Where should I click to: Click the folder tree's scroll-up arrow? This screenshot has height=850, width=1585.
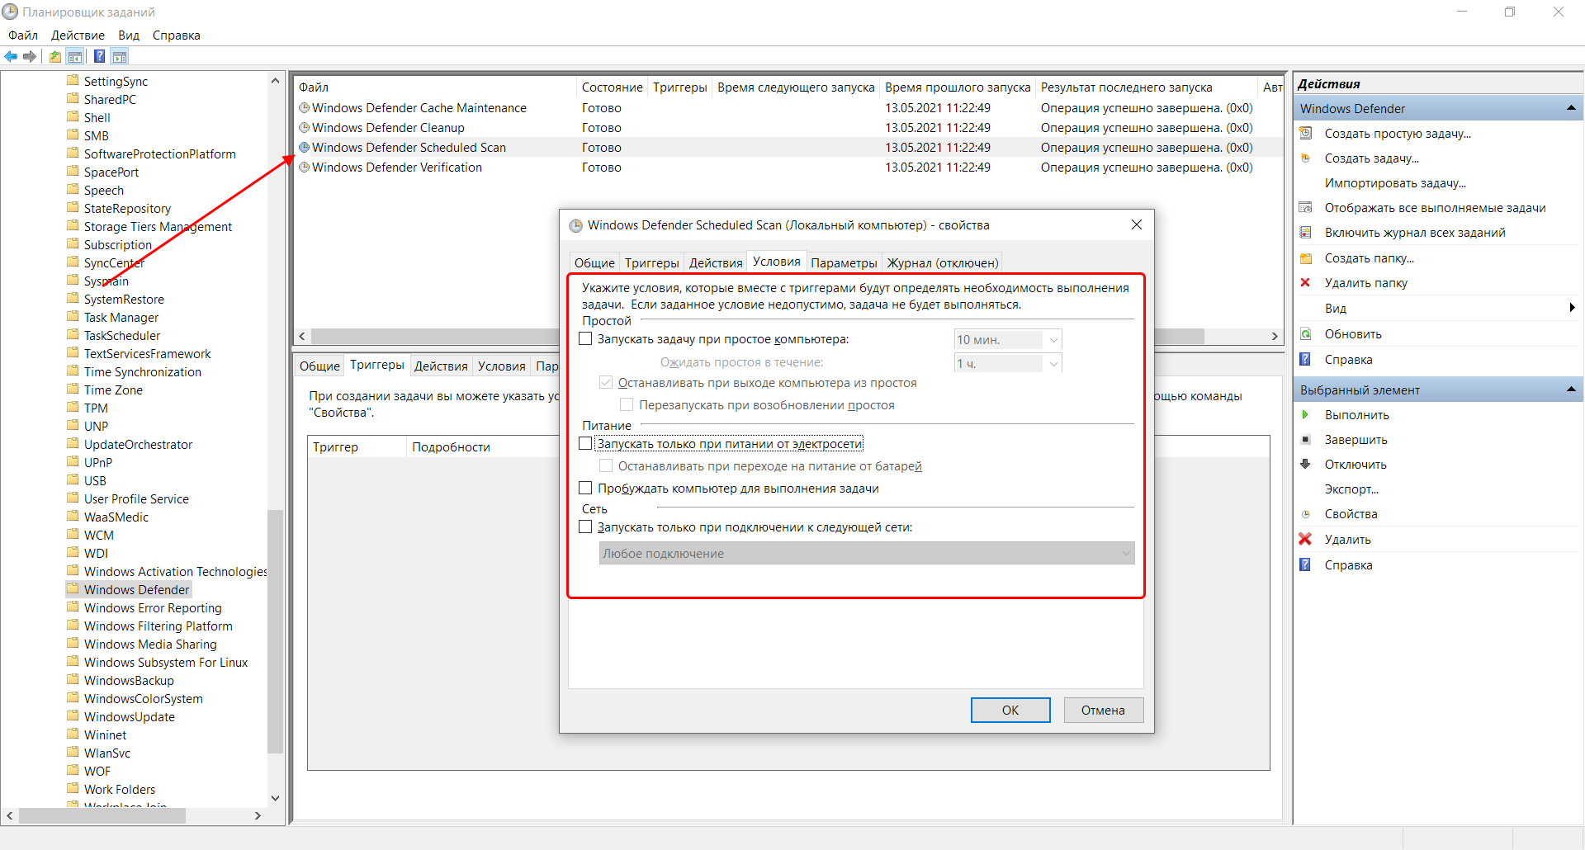click(x=275, y=81)
